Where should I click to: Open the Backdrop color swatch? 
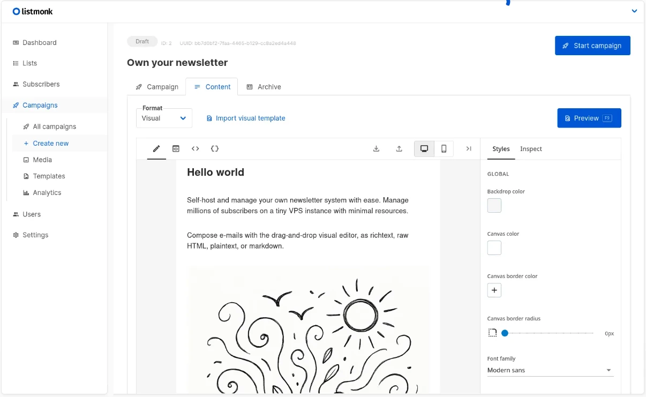coord(494,206)
